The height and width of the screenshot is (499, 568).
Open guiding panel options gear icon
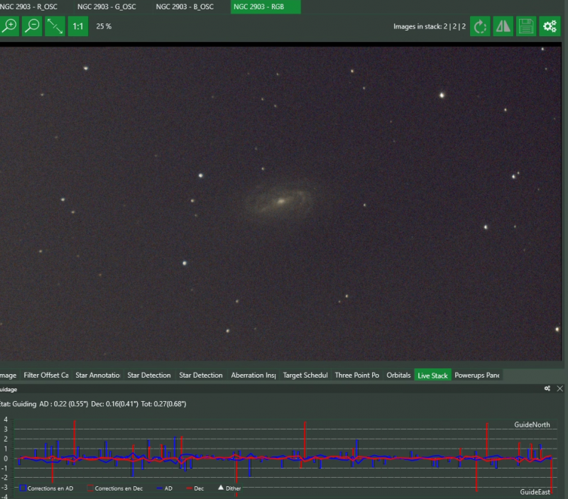point(547,388)
